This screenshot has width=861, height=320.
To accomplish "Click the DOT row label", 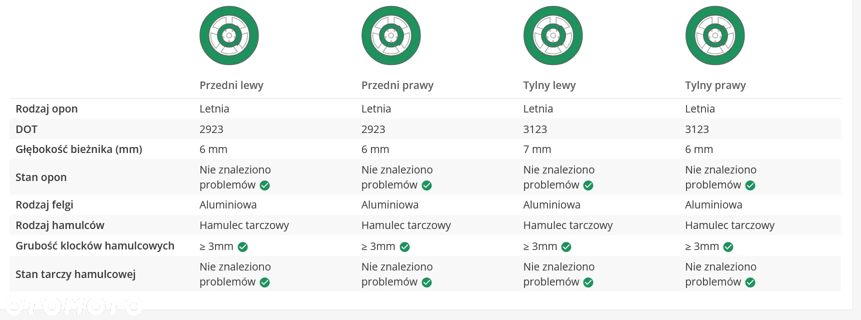I will (x=26, y=129).
